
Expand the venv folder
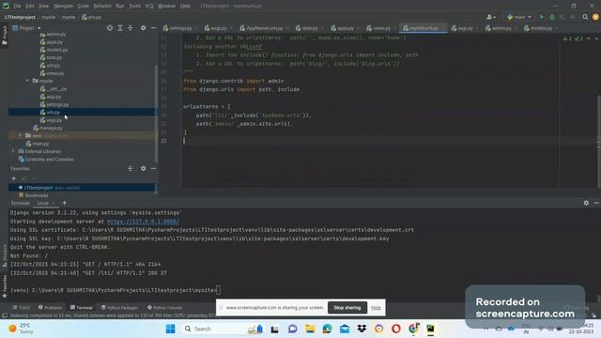pos(21,135)
